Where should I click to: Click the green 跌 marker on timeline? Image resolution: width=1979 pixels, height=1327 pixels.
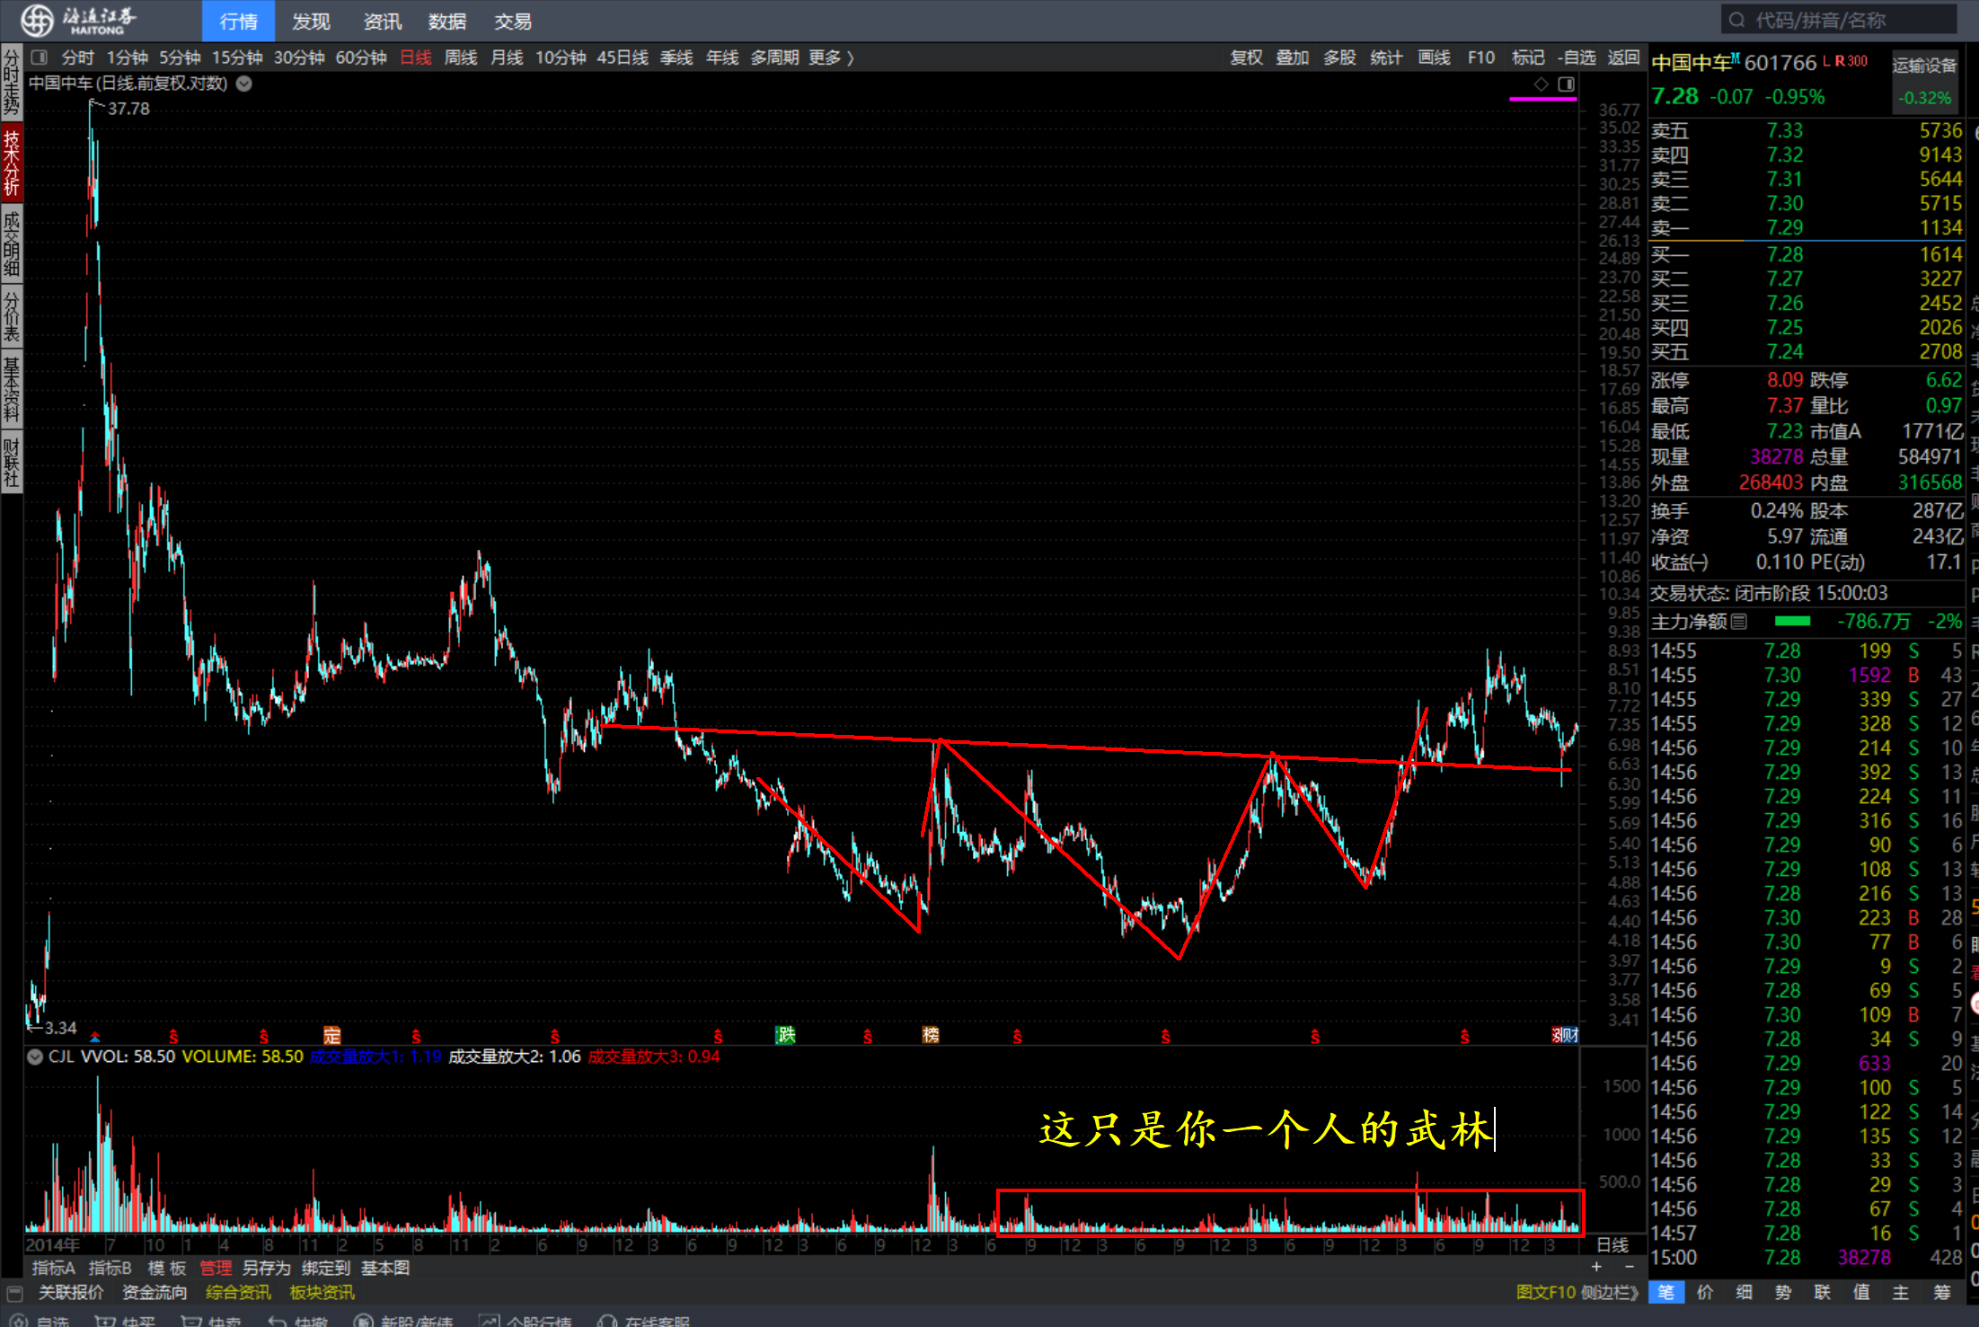[x=786, y=1035]
